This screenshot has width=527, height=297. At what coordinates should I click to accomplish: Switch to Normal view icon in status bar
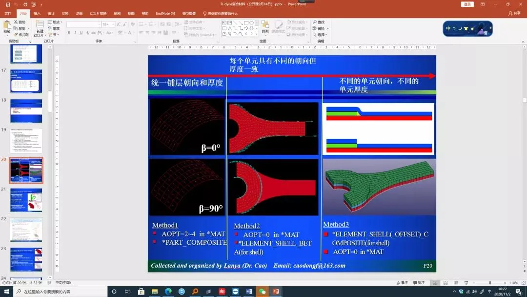coord(435,283)
